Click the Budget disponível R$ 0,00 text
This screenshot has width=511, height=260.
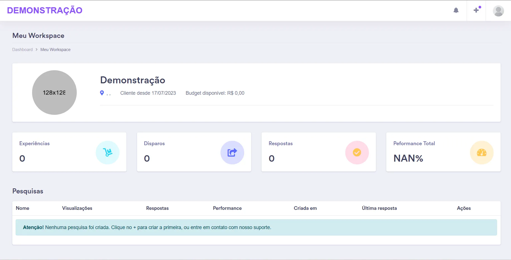215,93
